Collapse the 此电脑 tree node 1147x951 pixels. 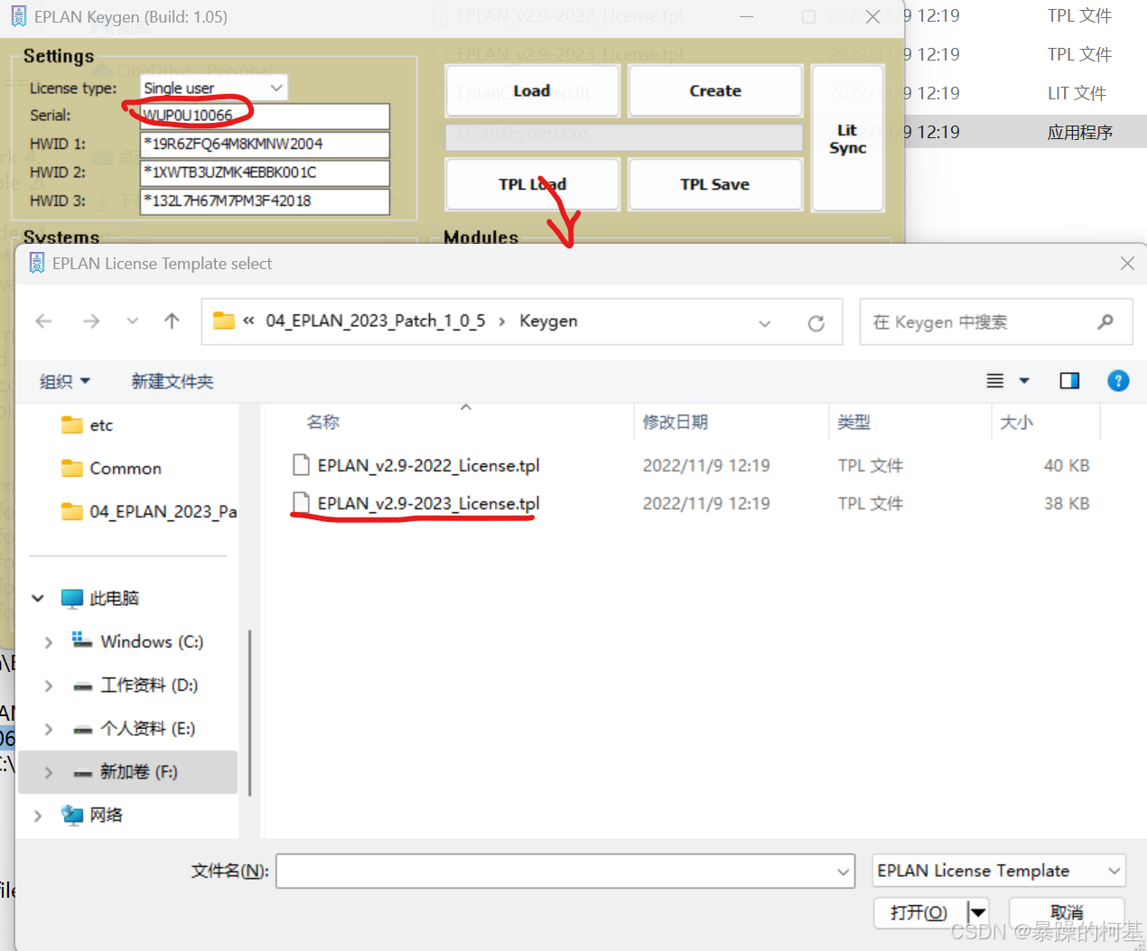tap(38, 599)
